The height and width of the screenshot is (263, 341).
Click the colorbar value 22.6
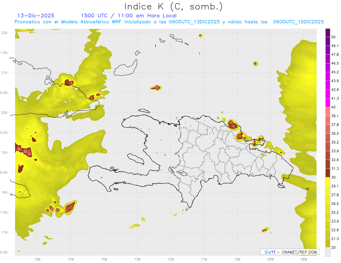[x=335, y=230]
